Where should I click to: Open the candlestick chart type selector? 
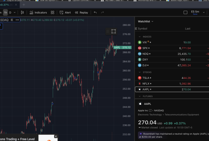click(22, 13)
